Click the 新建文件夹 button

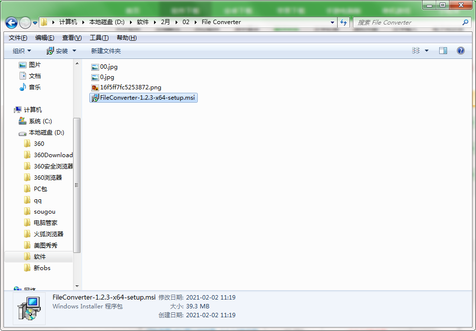tap(106, 51)
